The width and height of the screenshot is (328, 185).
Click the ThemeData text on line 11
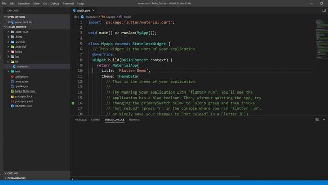[x=127, y=76]
